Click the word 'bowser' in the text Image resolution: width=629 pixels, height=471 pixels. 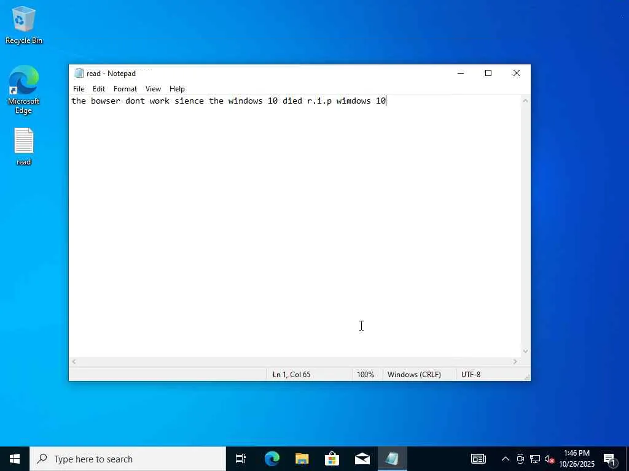pos(106,101)
